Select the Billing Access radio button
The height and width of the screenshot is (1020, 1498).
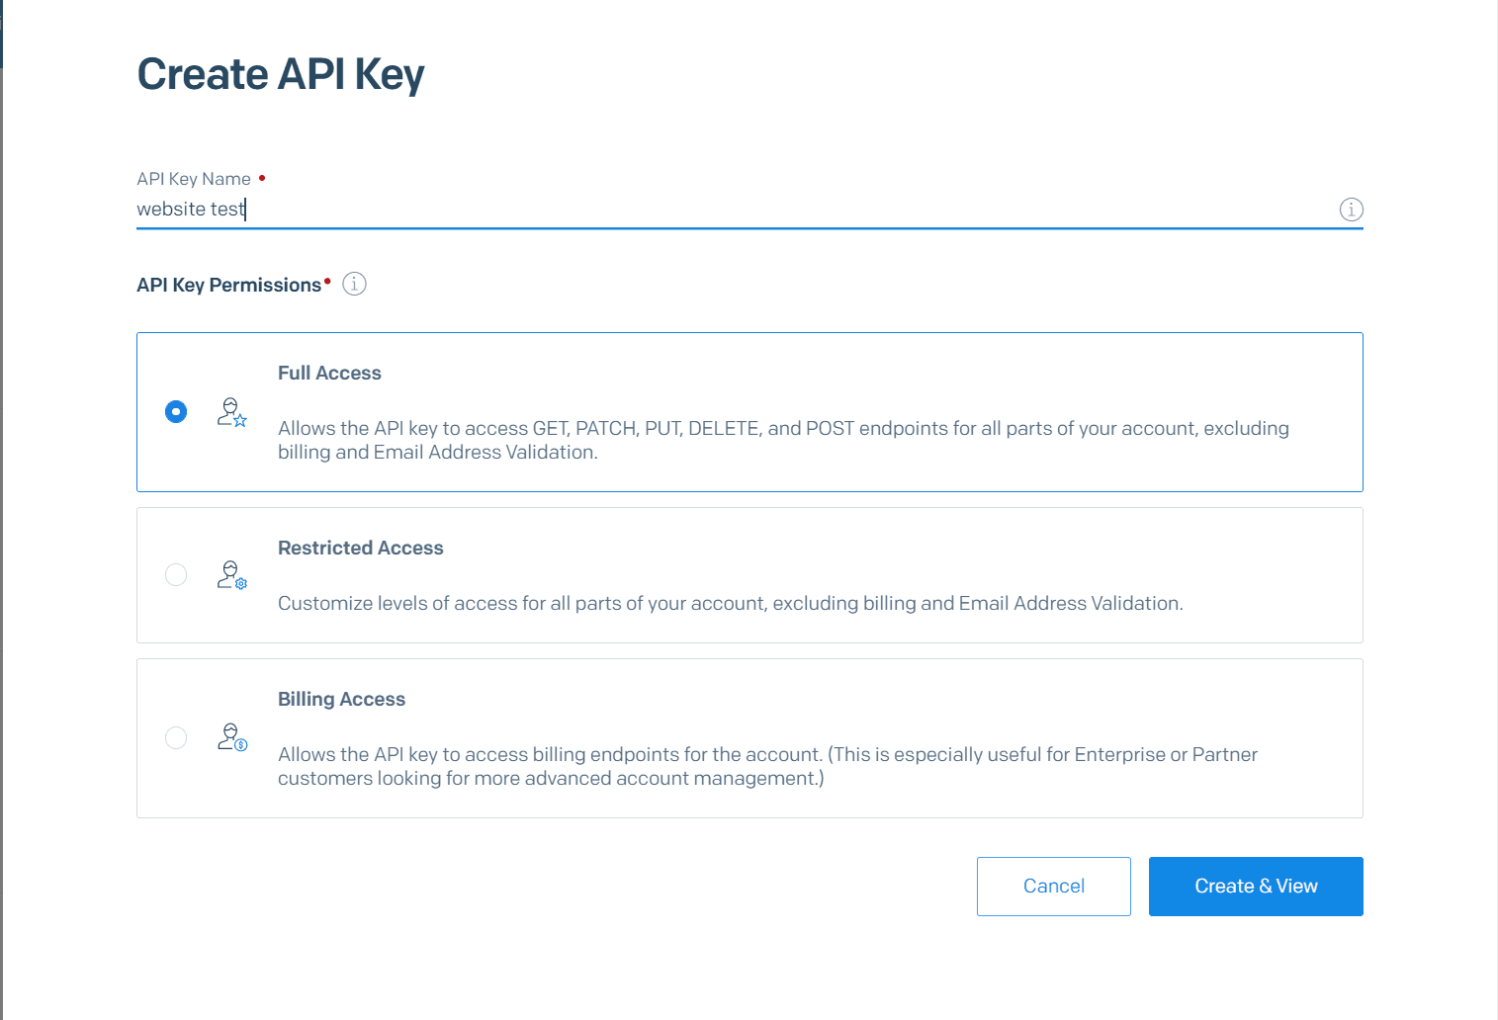tap(176, 737)
